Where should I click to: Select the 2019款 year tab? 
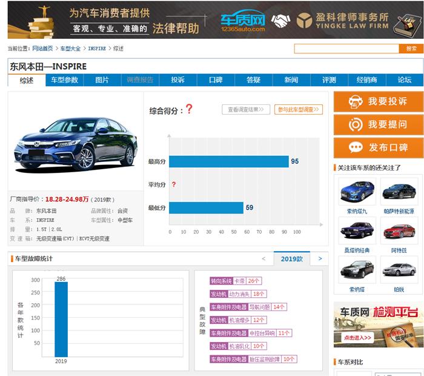click(x=292, y=259)
